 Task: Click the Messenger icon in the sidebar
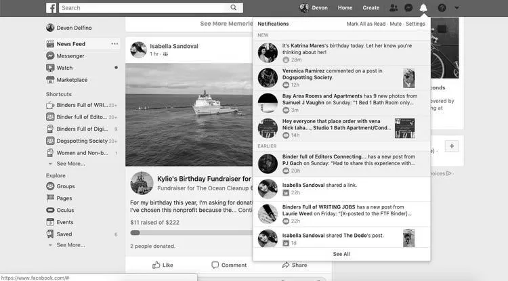pyautogui.click(x=50, y=56)
